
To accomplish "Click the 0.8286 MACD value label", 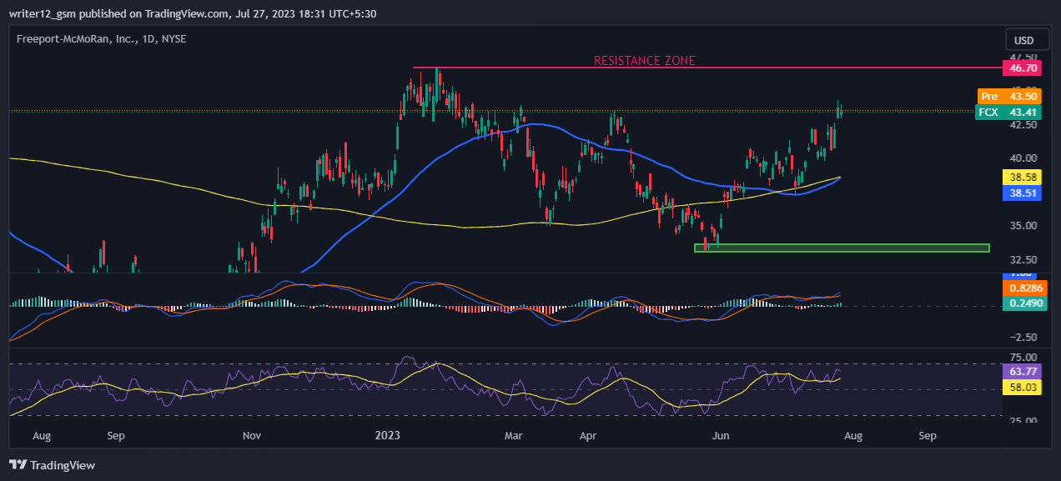I will [x=1023, y=288].
